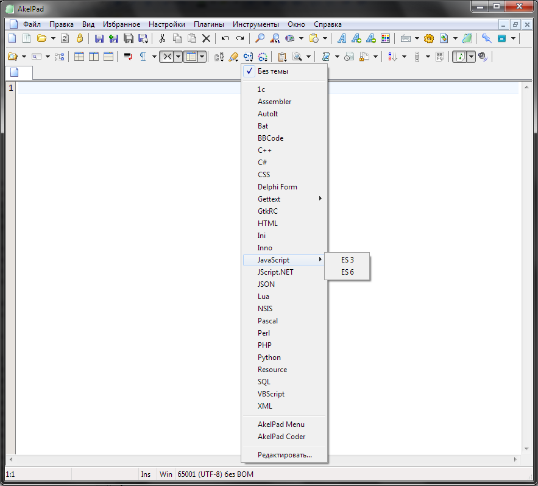Click line number 1 in the gutter
The image size is (538, 486).
coord(11,88)
